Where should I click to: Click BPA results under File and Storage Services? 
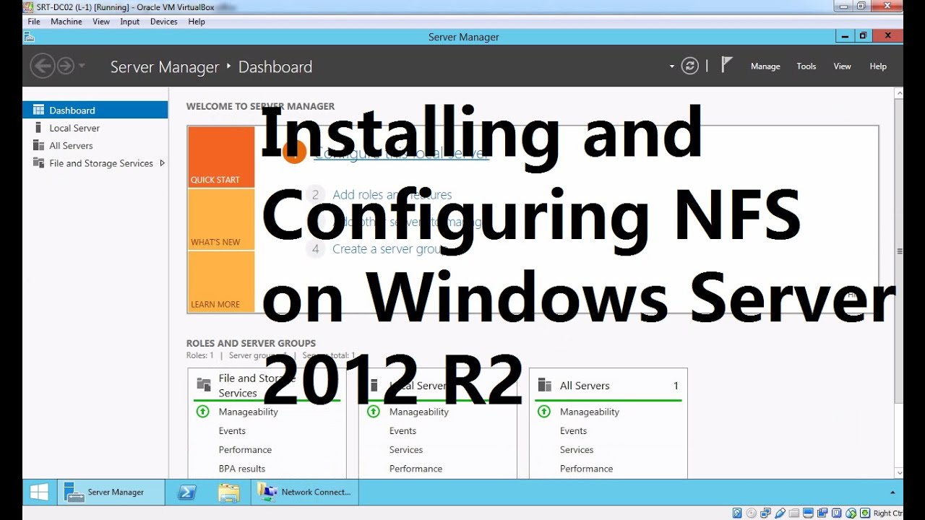click(242, 469)
